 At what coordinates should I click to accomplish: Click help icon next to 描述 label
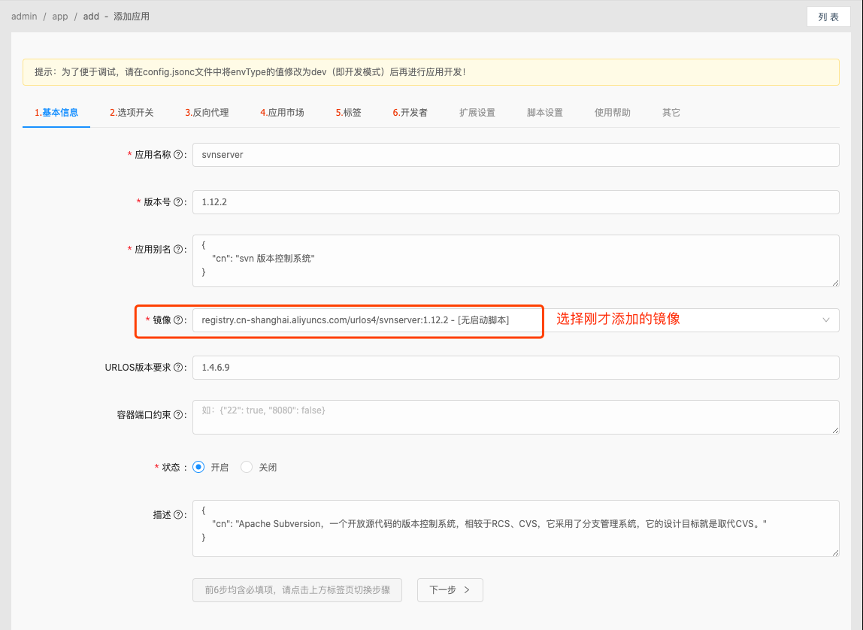click(x=178, y=515)
